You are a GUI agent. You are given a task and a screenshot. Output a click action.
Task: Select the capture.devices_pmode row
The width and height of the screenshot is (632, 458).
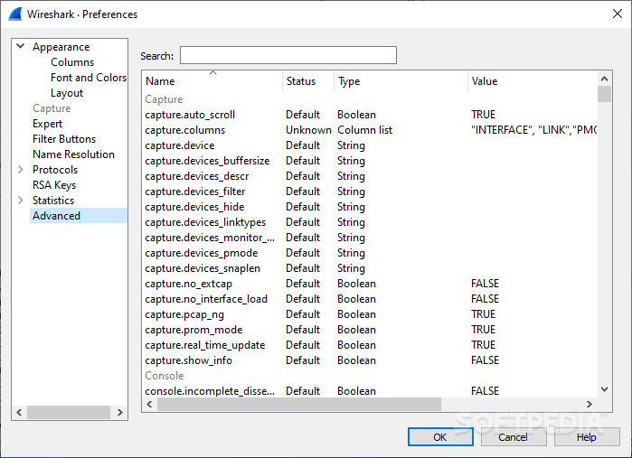370,253
